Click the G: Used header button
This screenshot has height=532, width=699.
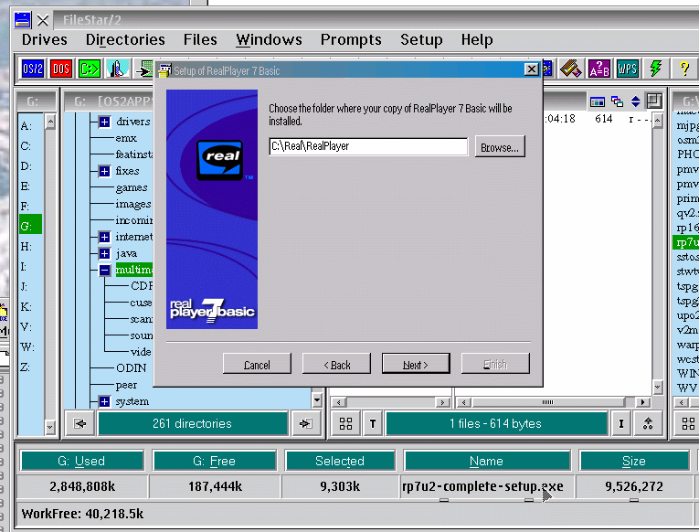(x=82, y=461)
